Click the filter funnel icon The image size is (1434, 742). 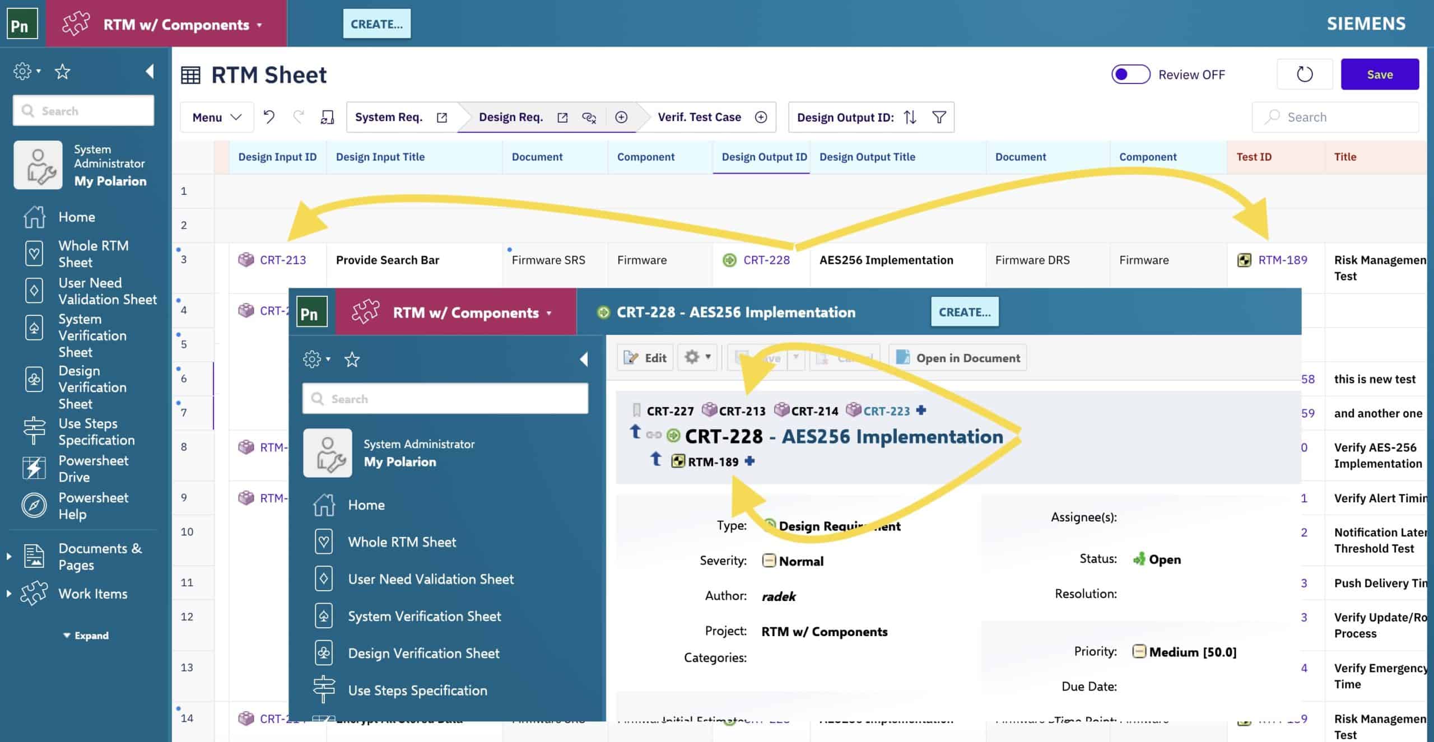click(939, 117)
